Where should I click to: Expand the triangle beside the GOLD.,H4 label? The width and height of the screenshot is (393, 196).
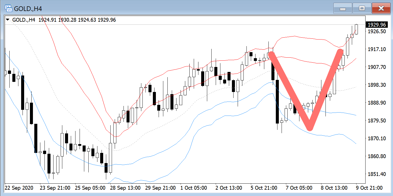(x=8, y=20)
